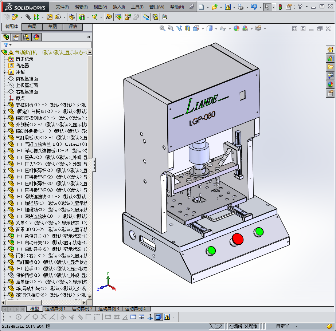Toggle the shaded 3D view button in bottom toolbar
Screen dimensions: 336x331
tap(158, 317)
